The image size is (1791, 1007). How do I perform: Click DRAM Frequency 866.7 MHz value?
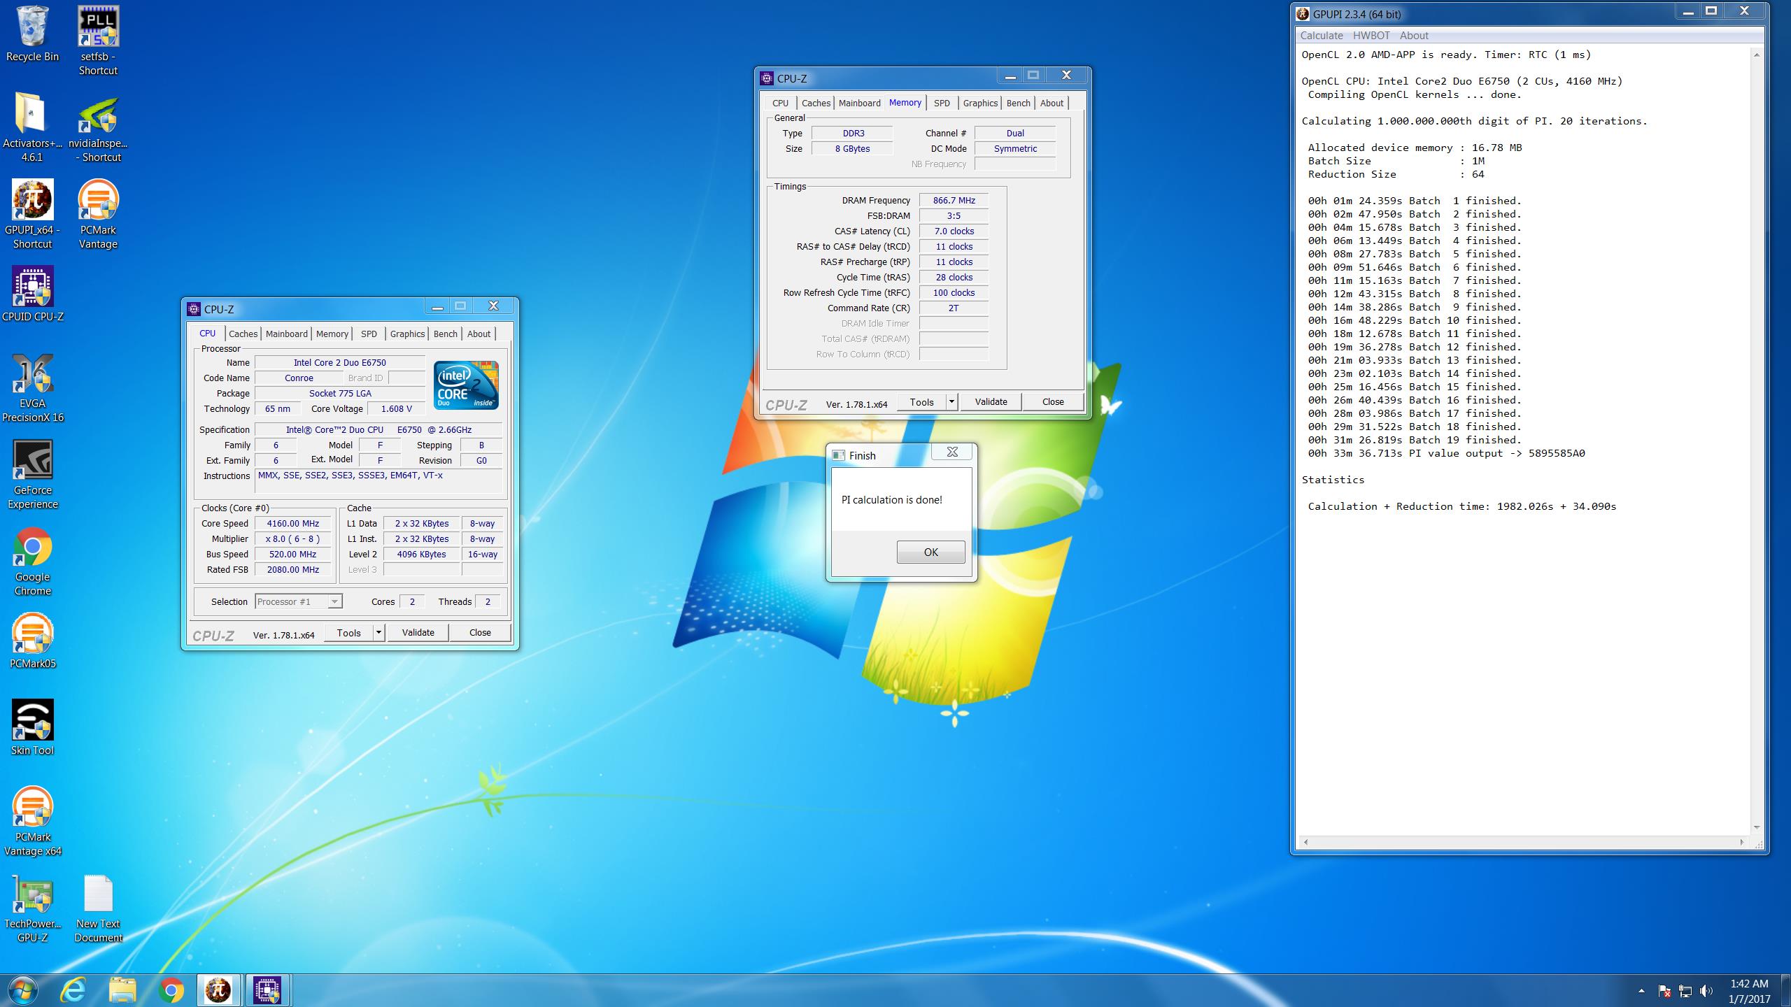click(954, 200)
